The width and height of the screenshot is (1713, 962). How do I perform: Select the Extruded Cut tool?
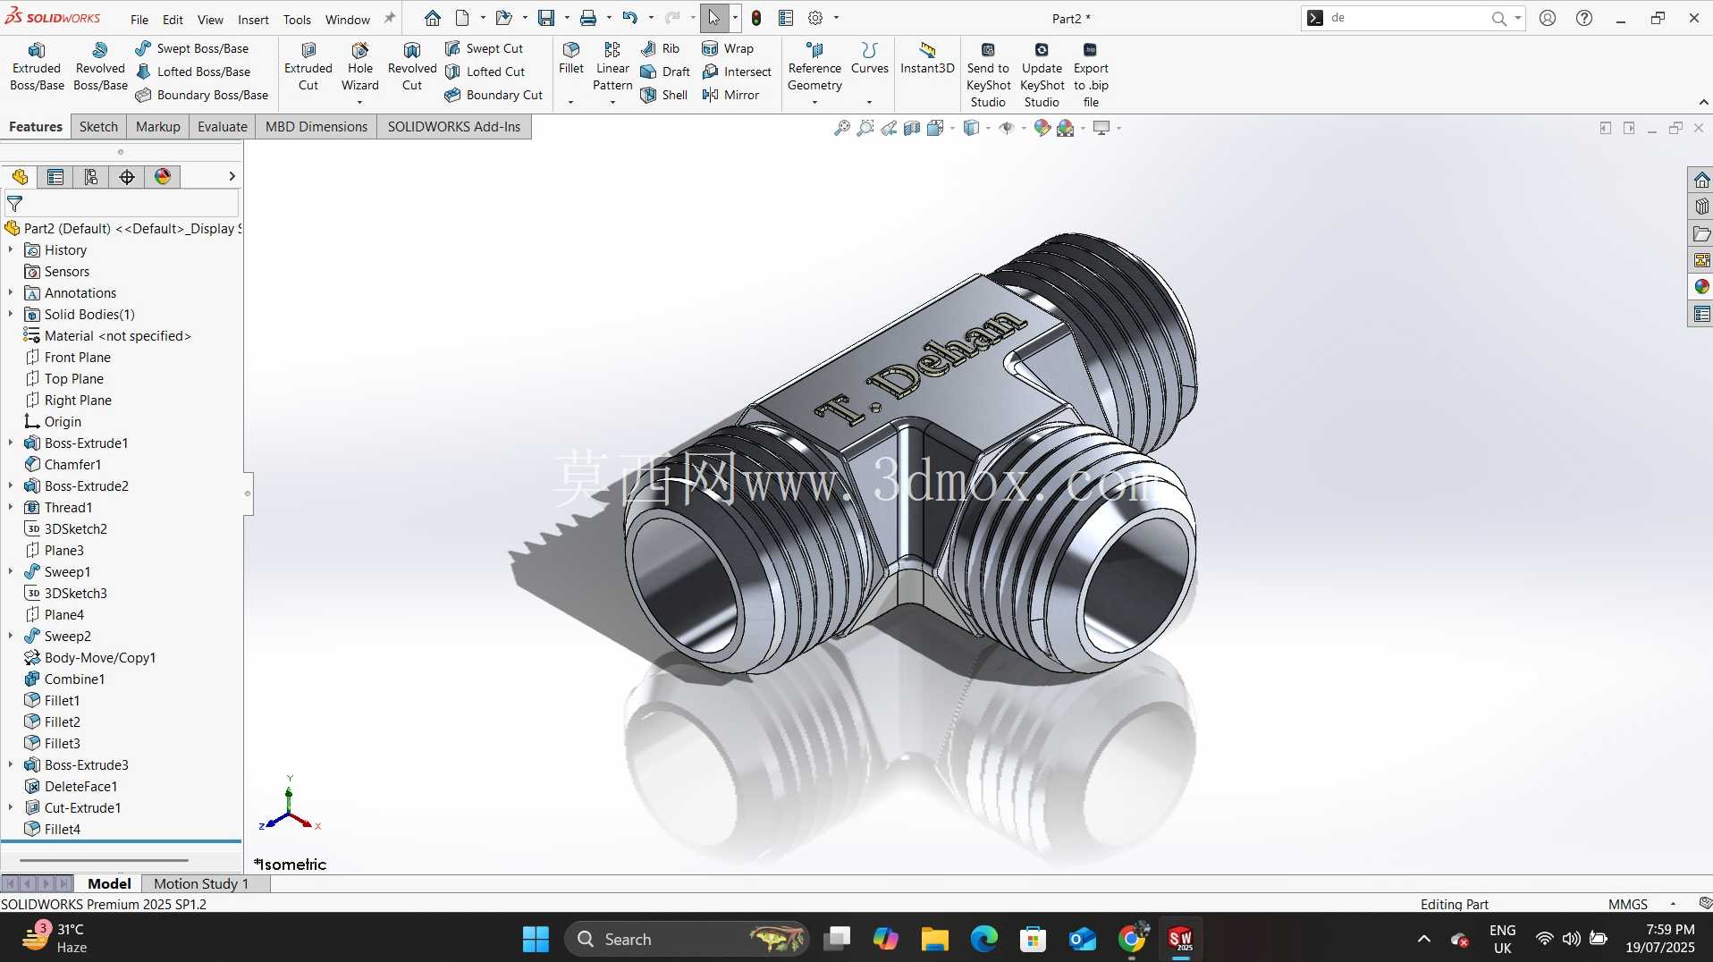coord(308,67)
